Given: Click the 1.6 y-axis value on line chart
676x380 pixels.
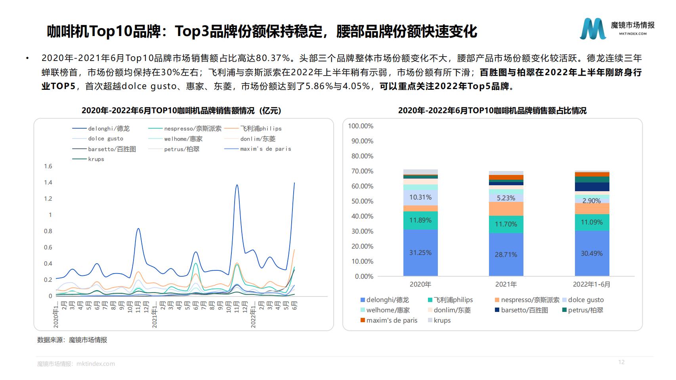Looking at the screenshot, I should point(48,166).
